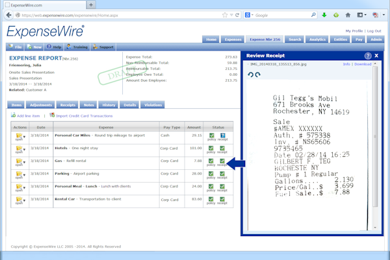The height and width of the screenshot is (260, 390).
Task: Rotate receipt image clockwise
Action: [258, 75]
